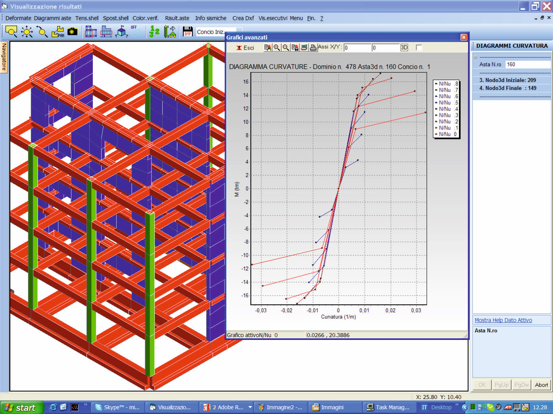Click the OK button
The image size is (553, 414).
coord(482,385)
